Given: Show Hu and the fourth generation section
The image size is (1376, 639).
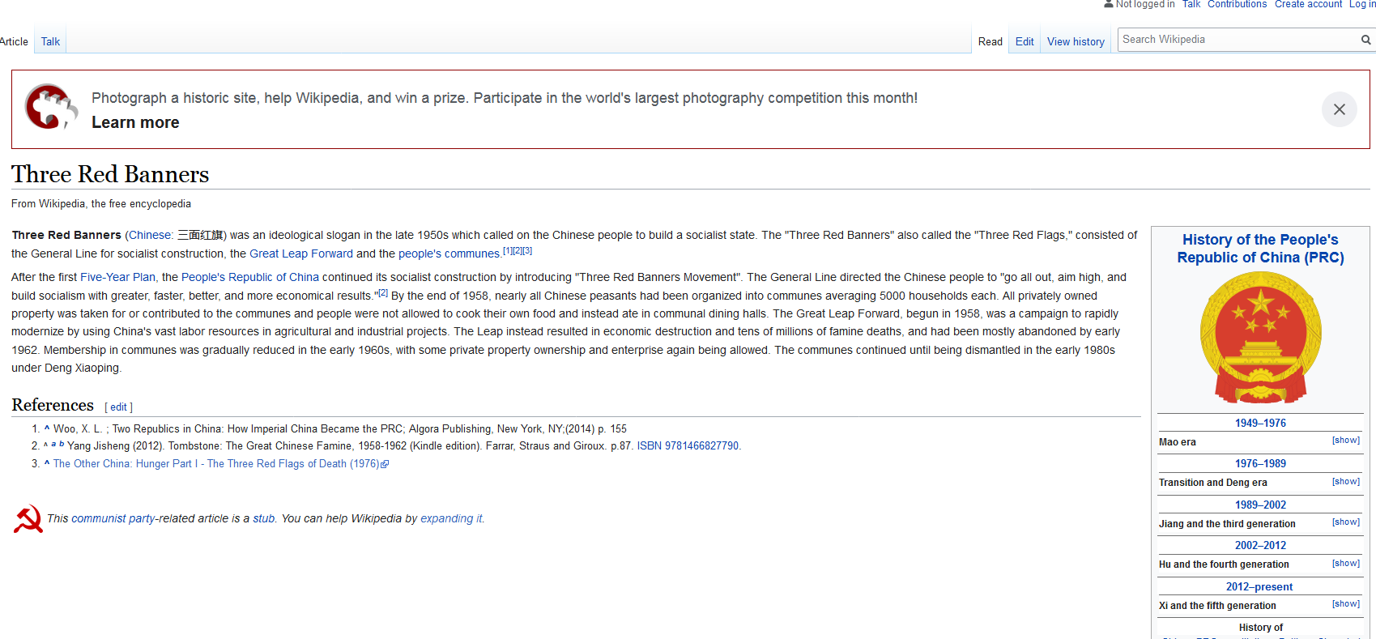Looking at the screenshot, I should [x=1345, y=564].
